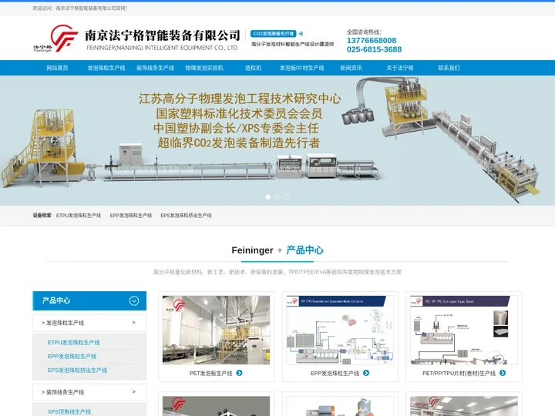
Task: Select the first carousel dot on the banner
Action: click(268, 196)
